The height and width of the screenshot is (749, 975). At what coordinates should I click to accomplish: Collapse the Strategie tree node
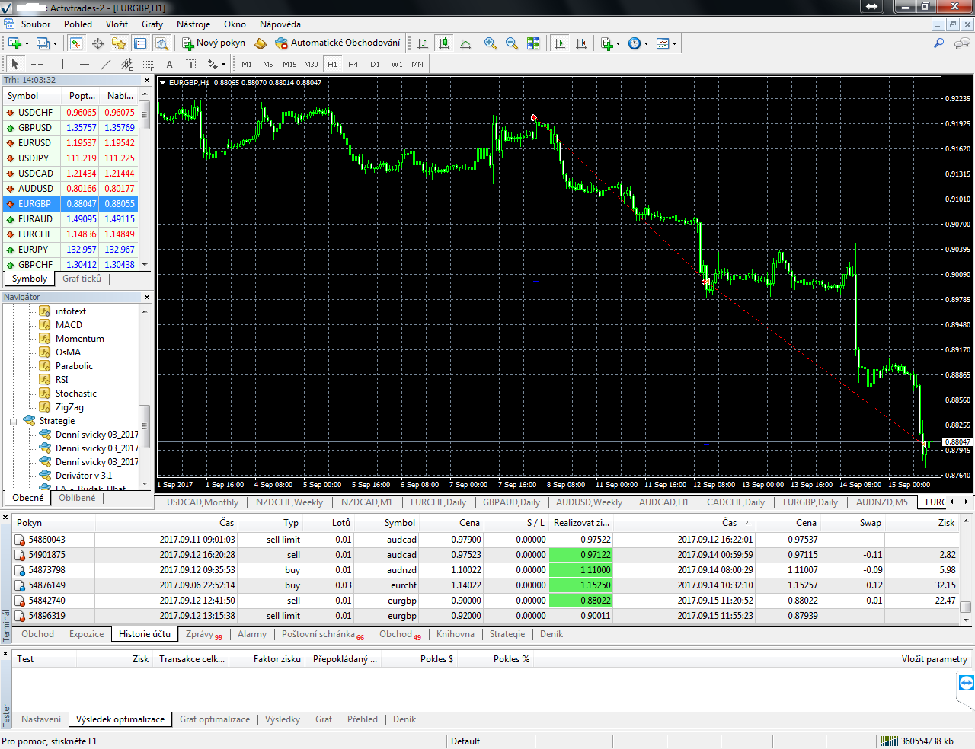[x=14, y=421]
